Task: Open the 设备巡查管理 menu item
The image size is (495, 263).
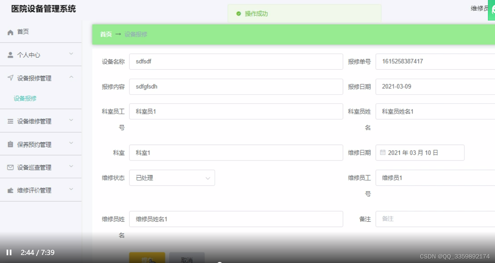Action: (x=41, y=167)
